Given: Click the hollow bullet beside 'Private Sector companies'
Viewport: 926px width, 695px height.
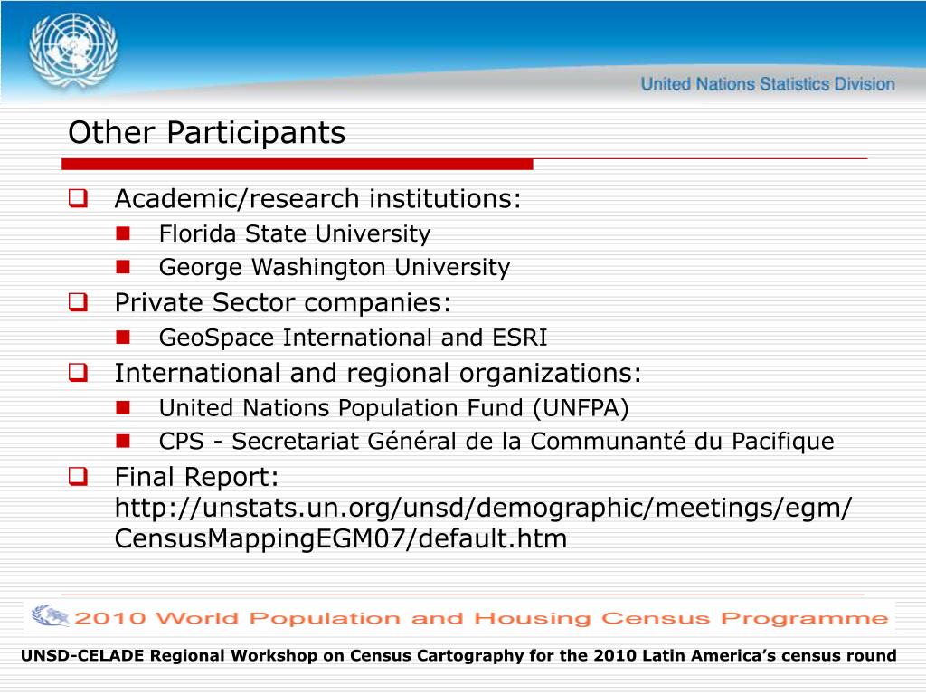Looking at the screenshot, I should click(78, 301).
